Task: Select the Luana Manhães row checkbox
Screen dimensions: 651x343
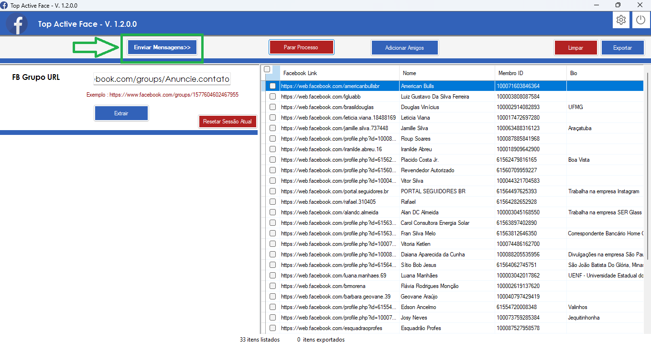Action: (272, 276)
